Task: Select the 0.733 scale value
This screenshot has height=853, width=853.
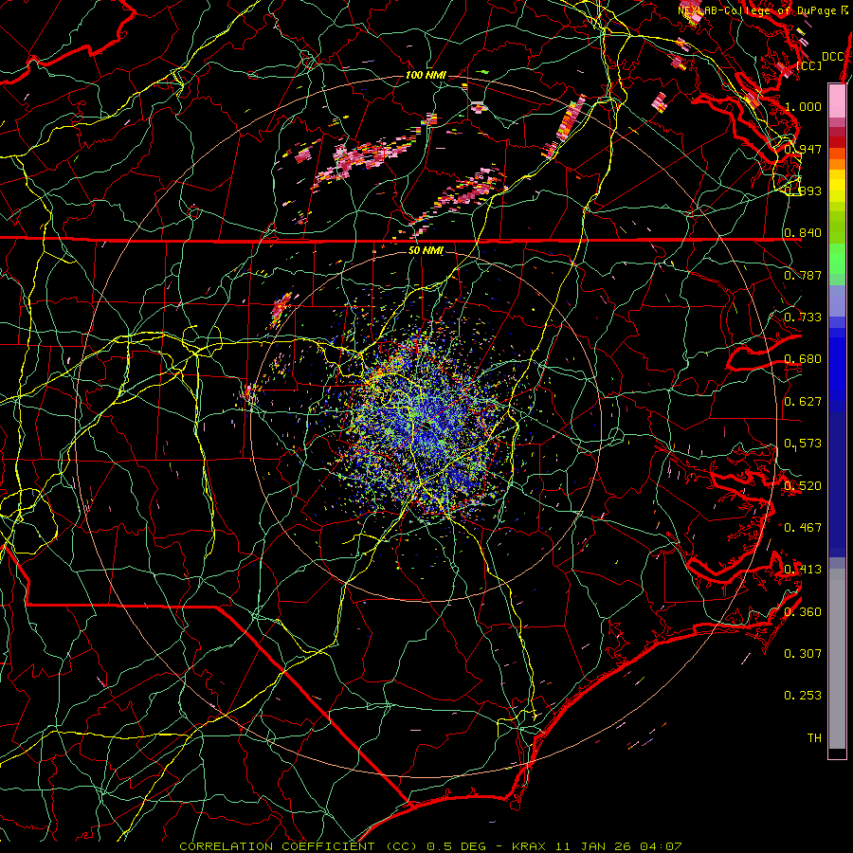Action: (803, 318)
